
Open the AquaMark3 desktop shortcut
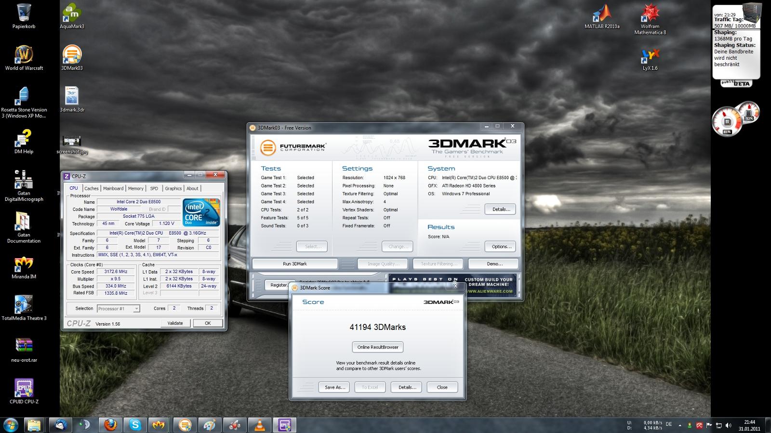(72, 16)
